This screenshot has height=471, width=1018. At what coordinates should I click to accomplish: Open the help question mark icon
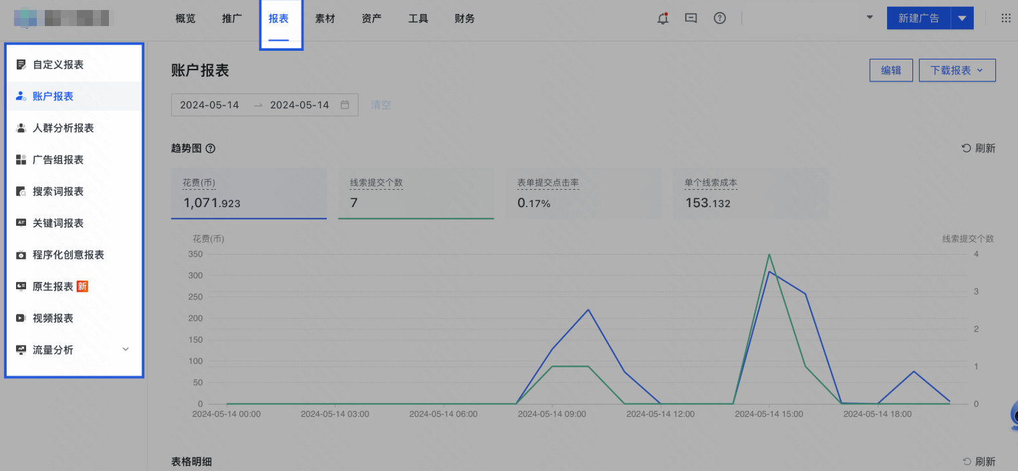(720, 18)
